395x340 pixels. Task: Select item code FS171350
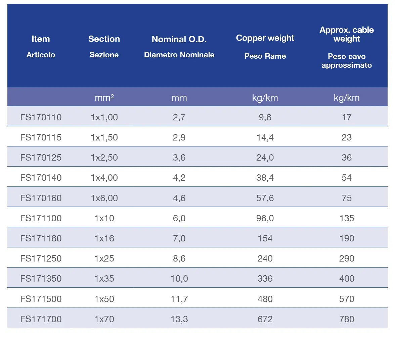point(41,278)
